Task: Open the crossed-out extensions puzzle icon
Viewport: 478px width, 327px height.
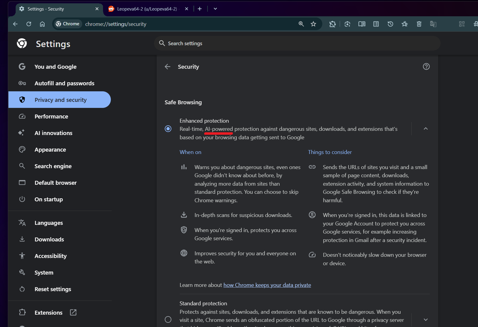Action: [x=333, y=24]
